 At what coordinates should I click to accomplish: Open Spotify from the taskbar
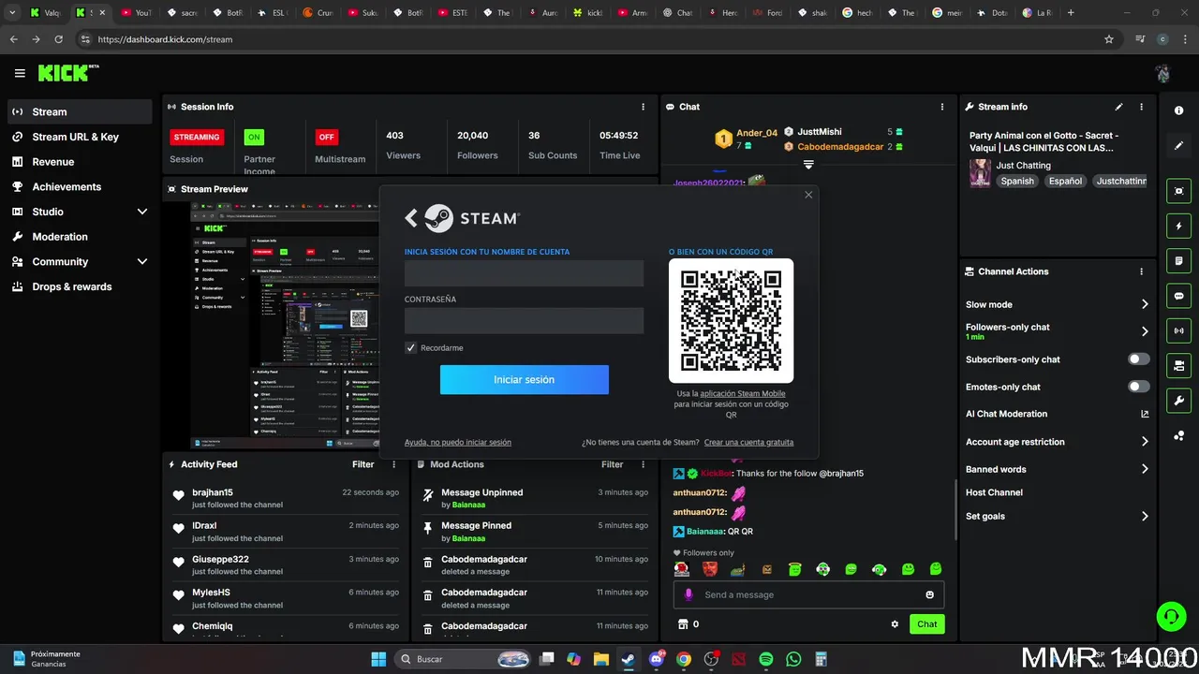pos(765,659)
